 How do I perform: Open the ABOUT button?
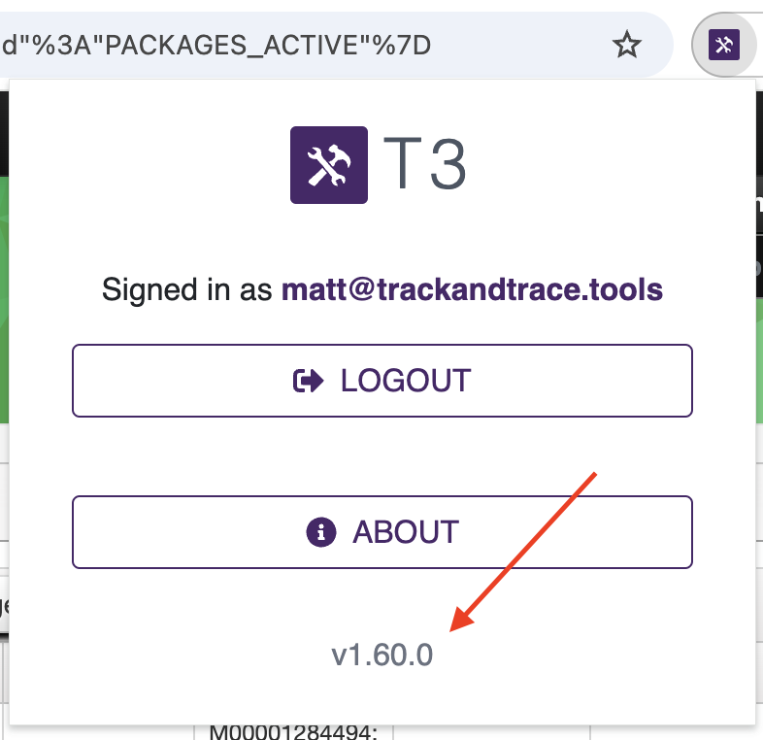(381, 532)
